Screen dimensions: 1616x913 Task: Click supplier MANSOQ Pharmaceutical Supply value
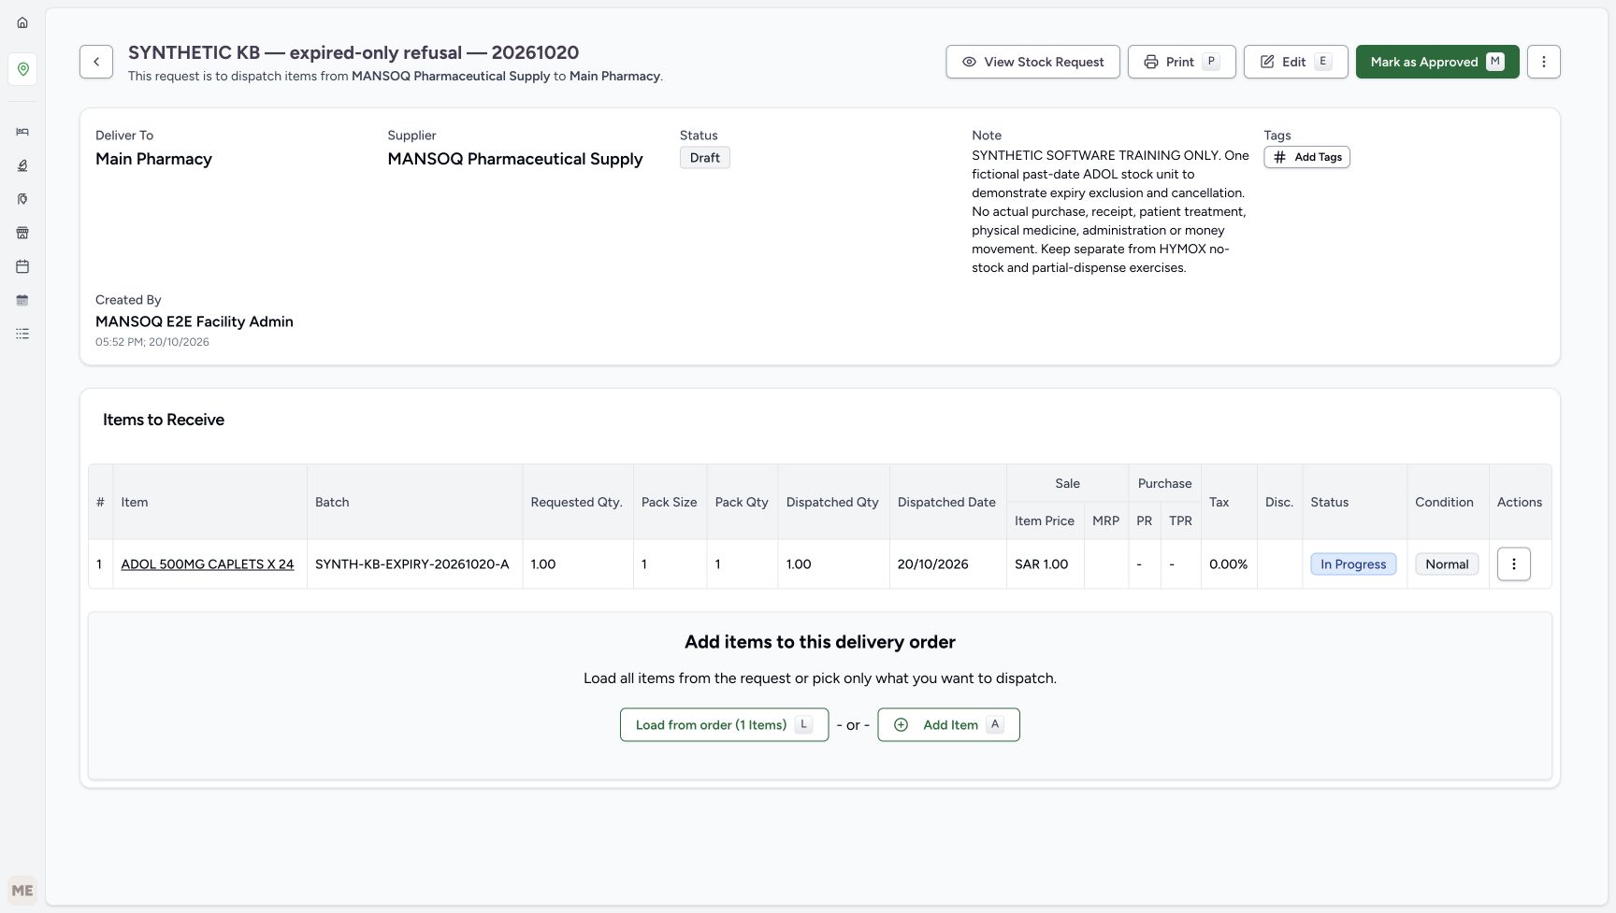point(515,159)
